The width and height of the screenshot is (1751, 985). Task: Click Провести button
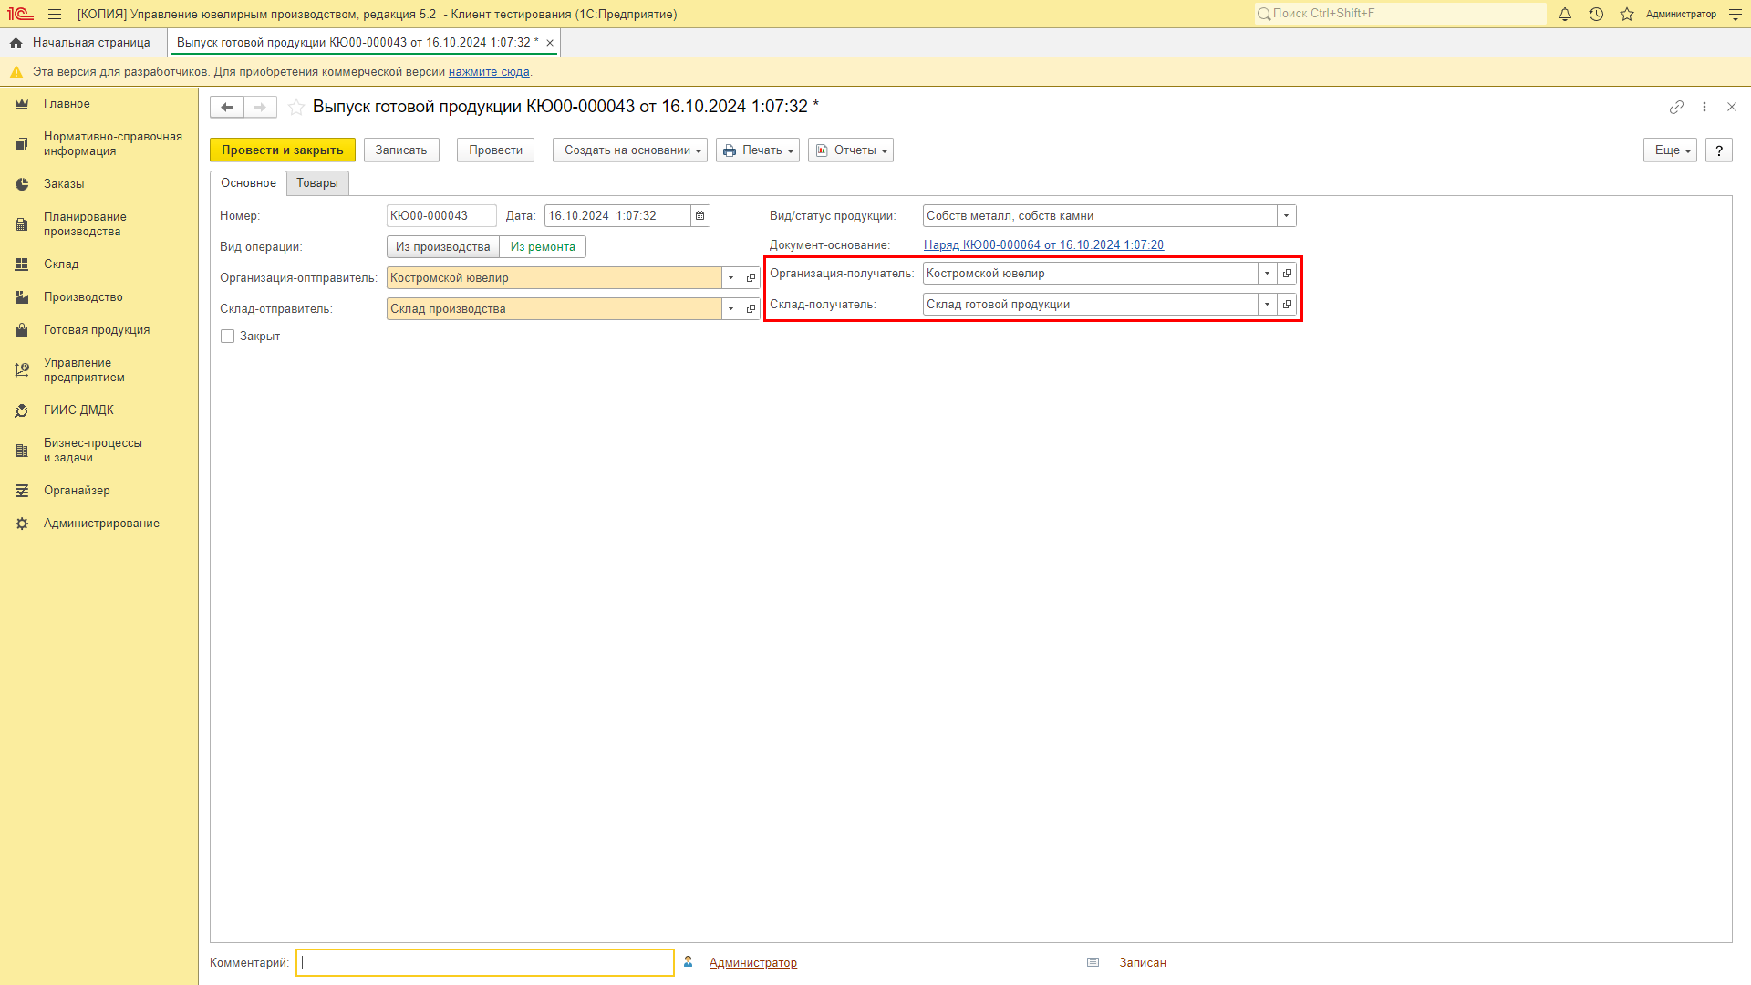tap(495, 150)
